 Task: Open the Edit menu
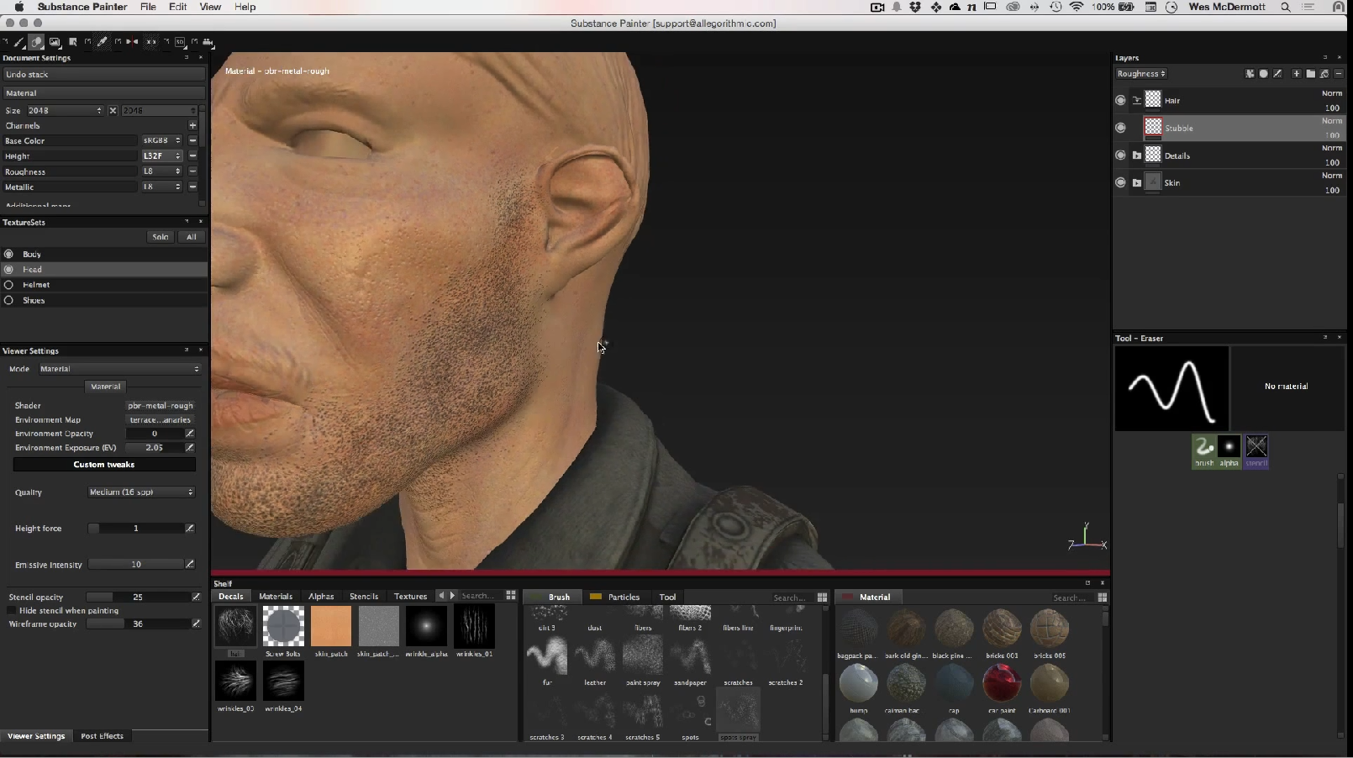(x=177, y=7)
